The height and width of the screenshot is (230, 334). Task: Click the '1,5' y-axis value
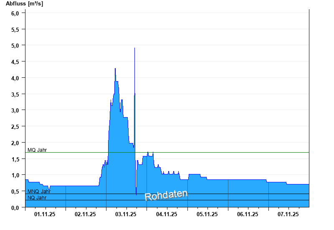click(x=15, y=159)
